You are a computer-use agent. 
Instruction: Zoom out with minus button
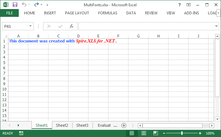(164, 133)
